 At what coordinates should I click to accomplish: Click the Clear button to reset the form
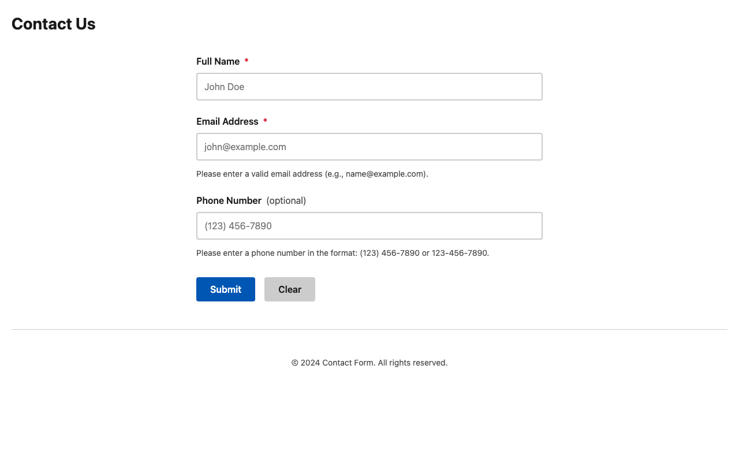pos(290,289)
